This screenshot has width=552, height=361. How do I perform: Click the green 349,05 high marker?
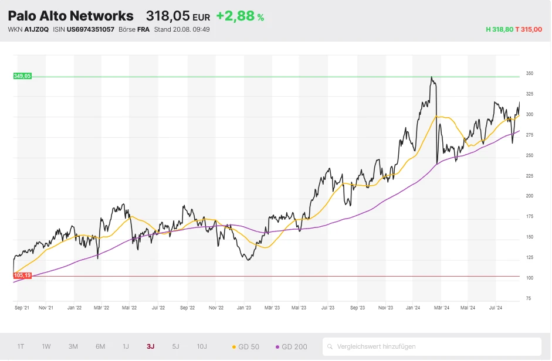coord(22,76)
